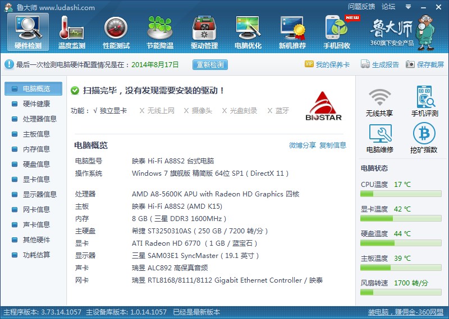Open the 问题反馈 feedback link
449x319 pixels.
tap(361, 7)
